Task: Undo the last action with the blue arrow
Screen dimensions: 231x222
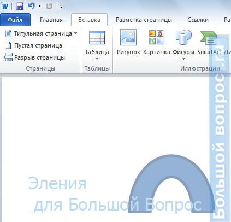Action: point(32,6)
